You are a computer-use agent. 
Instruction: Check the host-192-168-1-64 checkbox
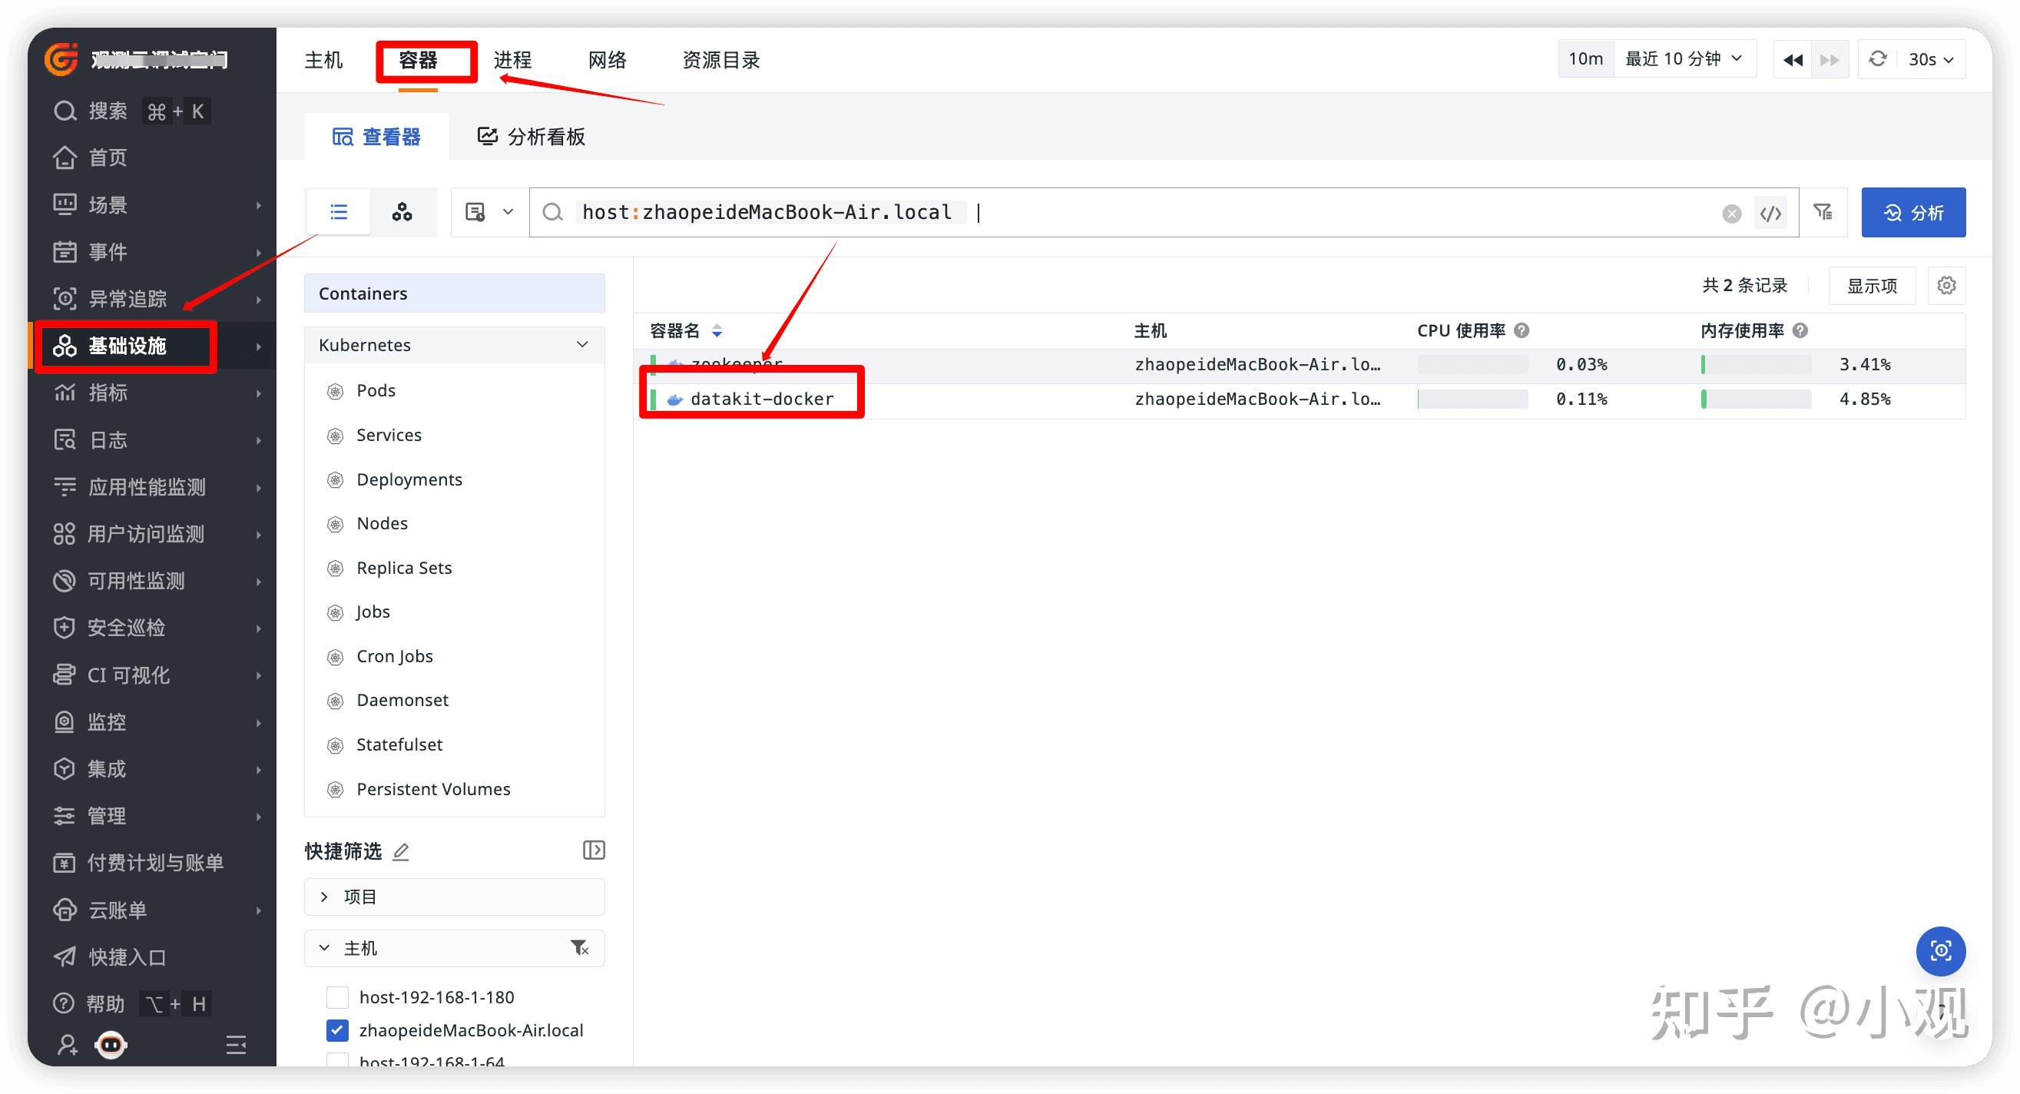tap(337, 1062)
